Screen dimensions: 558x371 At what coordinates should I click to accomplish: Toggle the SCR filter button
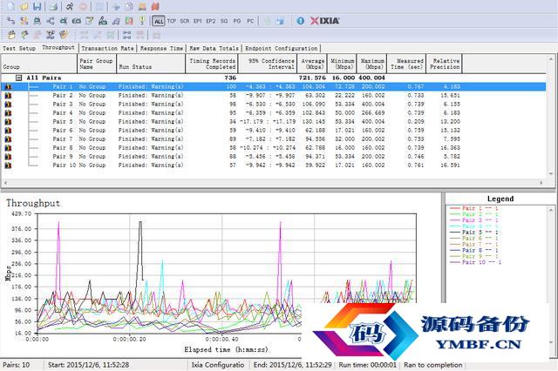(x=184, y=21)
